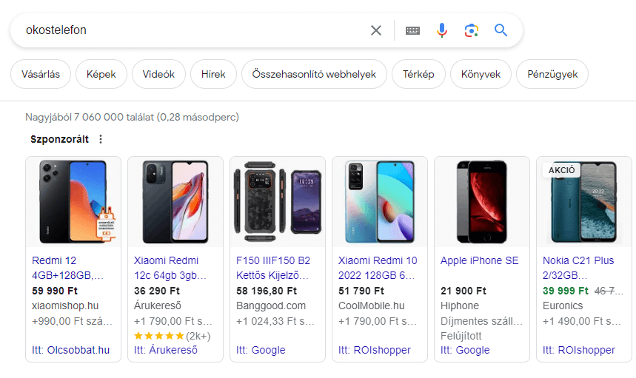Select the Pénzügyek filter chip
Screen dimensions: 636x378
pyautogui.click(x=552, y=74)
